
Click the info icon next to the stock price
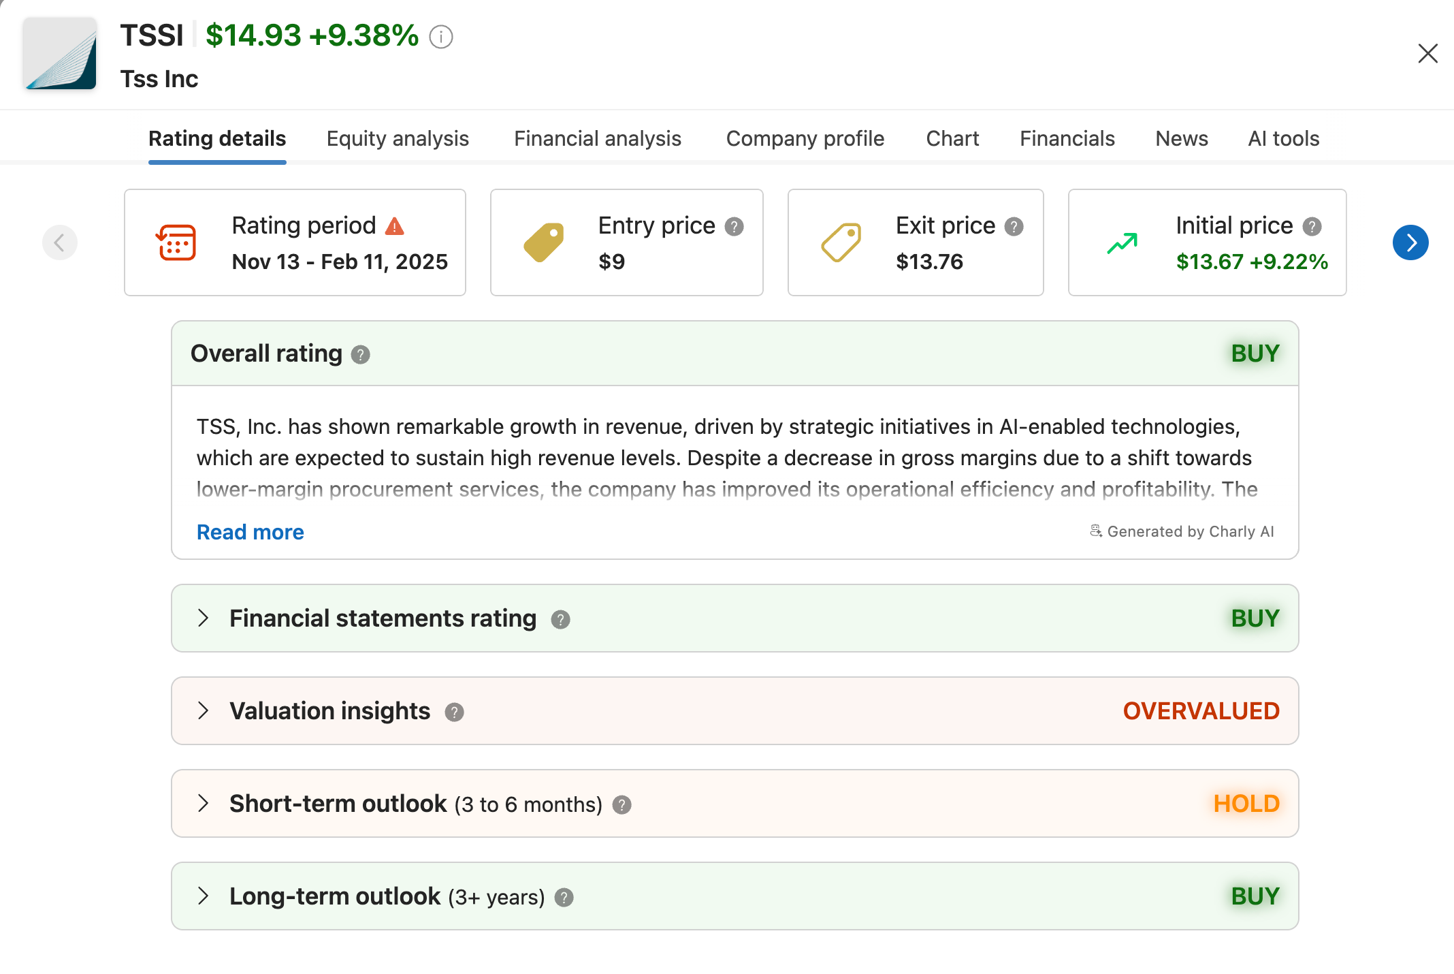coord(441,37)
